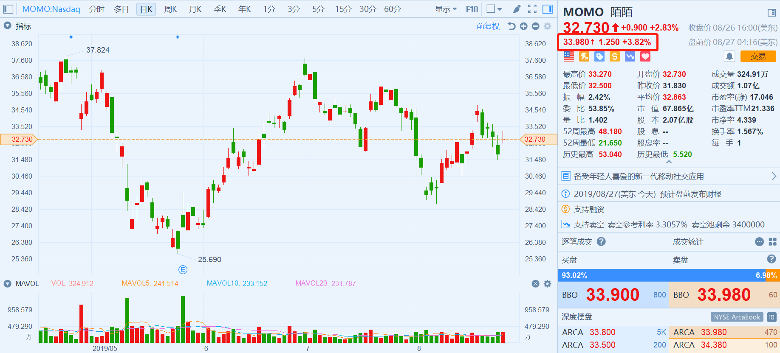
Task: Open the chart layout square dropdown
Action: pyautogui.click(x=494, y=9)
